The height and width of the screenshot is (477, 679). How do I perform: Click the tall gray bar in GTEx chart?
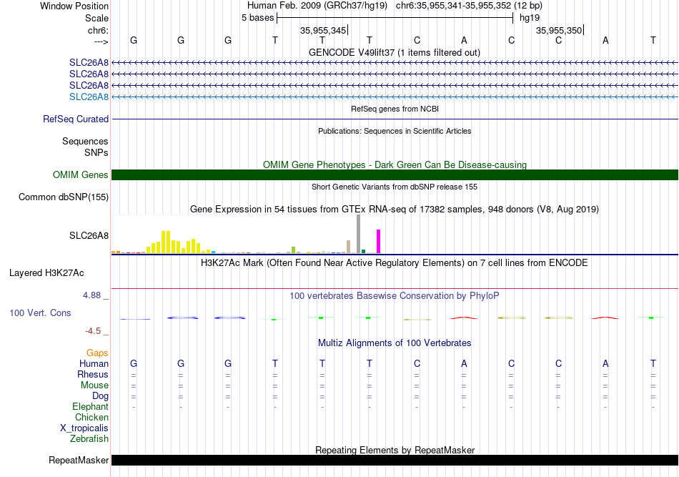click(x=359, y=234)
